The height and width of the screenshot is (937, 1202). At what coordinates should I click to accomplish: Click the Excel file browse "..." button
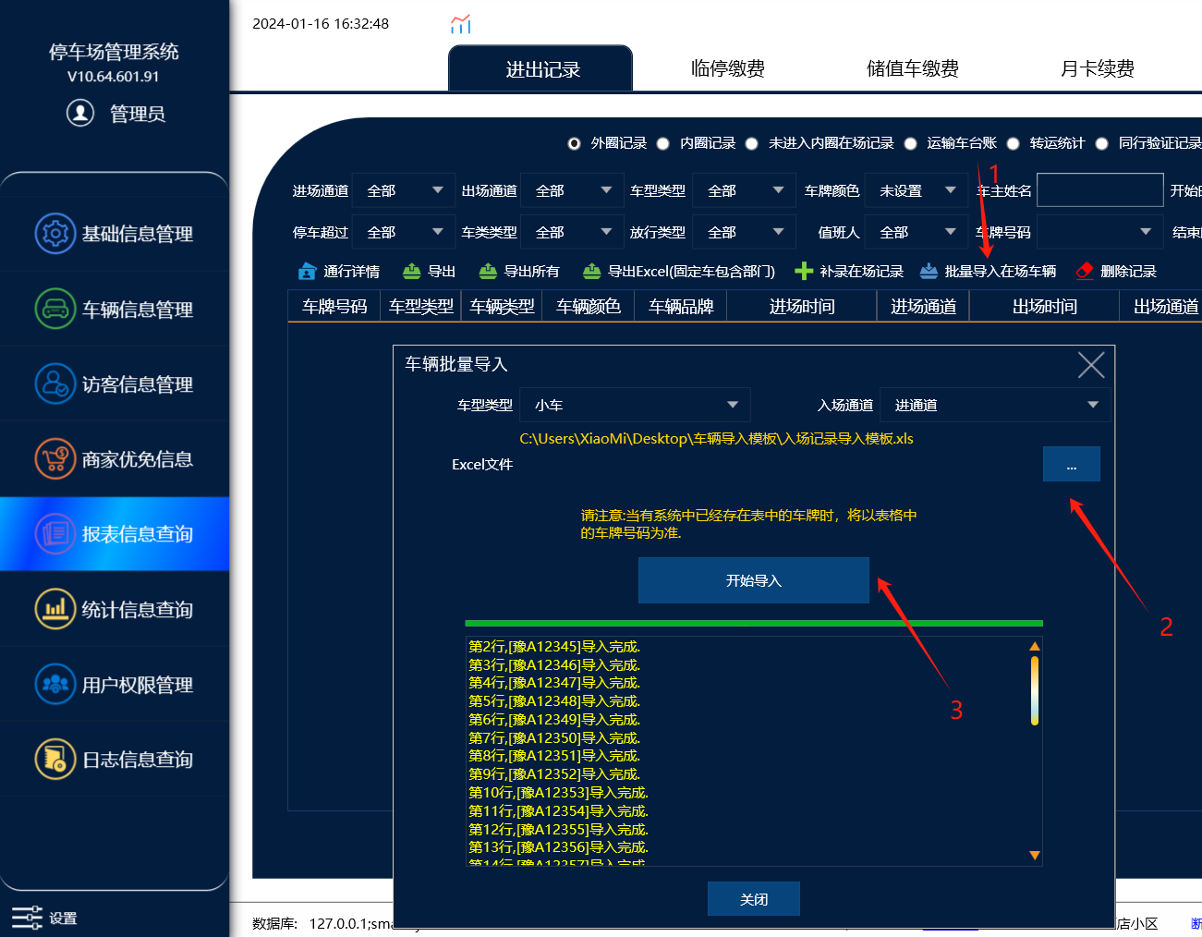pos(1072,464)
